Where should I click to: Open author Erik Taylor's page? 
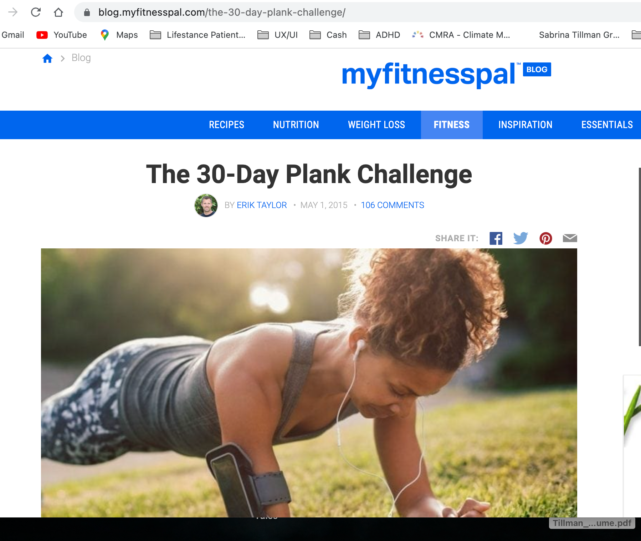[262, 205]
